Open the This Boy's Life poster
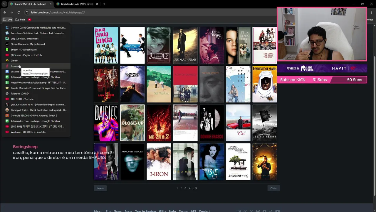 click(x=238, y=45)
